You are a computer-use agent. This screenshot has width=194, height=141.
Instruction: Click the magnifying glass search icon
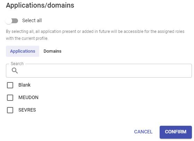click(x=15, y=71)
